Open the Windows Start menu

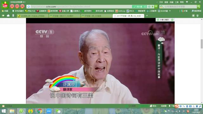(x=3, y=111)
